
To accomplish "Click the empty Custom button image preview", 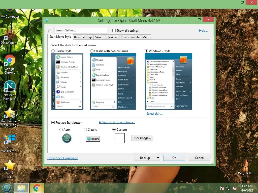I will [x=120, y=138].
